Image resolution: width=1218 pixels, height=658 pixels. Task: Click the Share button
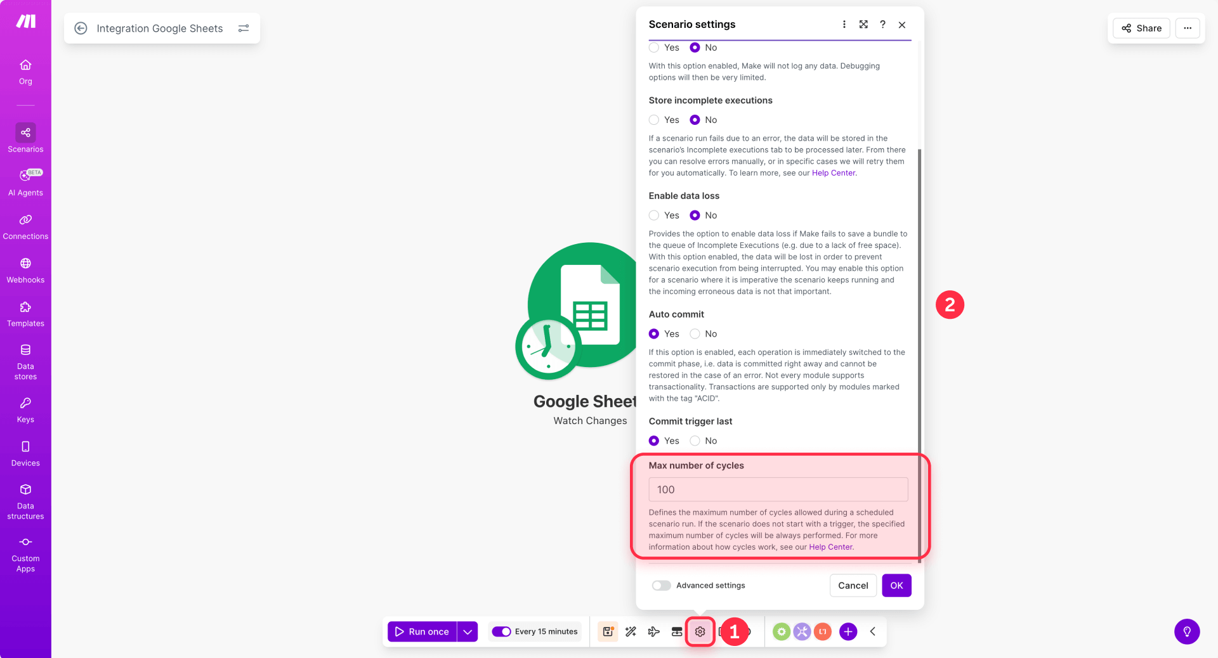1141,28
